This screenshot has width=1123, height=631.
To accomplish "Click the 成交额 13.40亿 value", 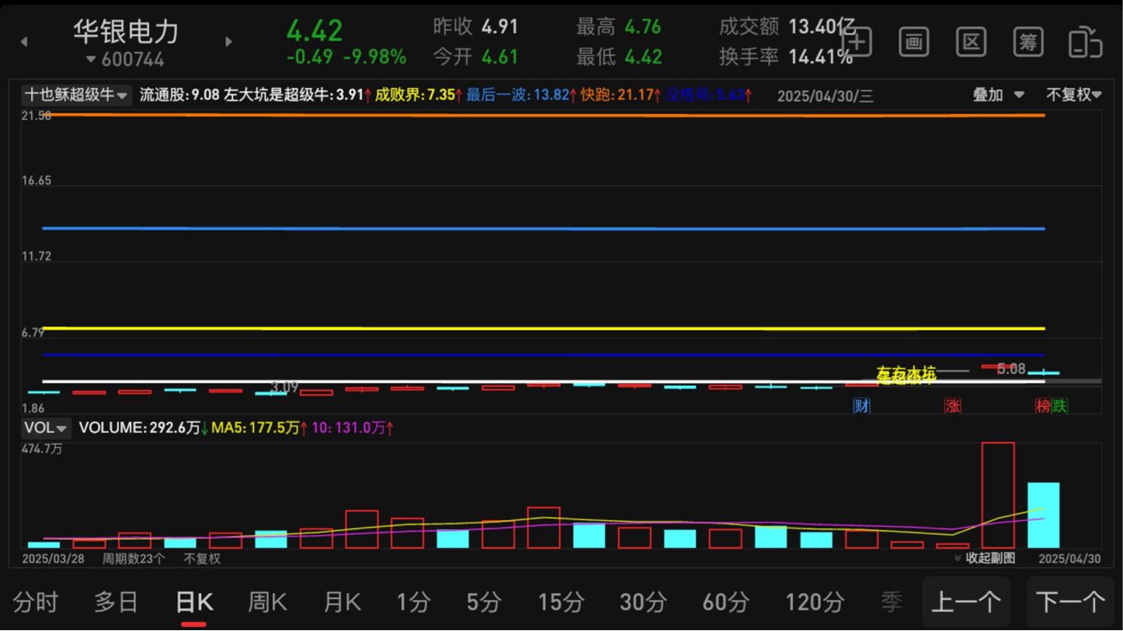I will coord(823,26).
